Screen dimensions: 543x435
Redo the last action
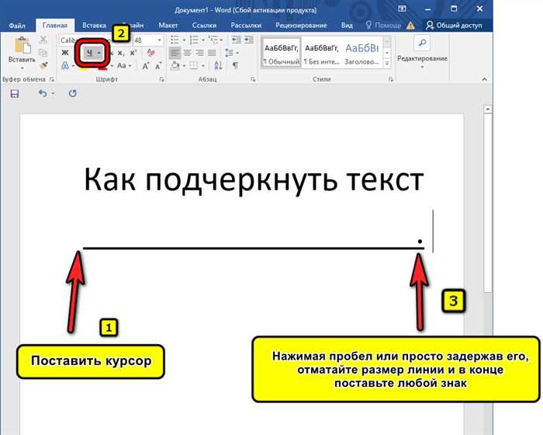(72, 93)
